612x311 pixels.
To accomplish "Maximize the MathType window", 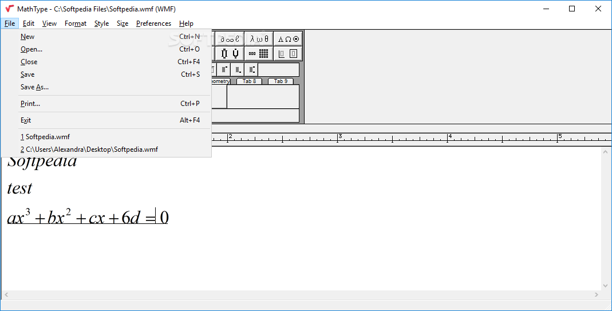I will coord(572,9).
